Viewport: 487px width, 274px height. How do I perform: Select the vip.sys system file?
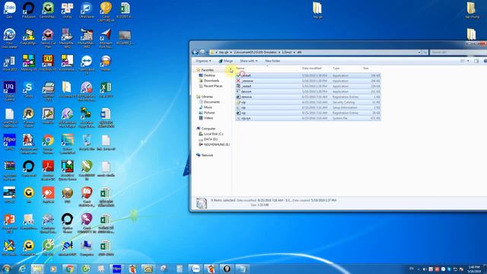tap(307, 118)
